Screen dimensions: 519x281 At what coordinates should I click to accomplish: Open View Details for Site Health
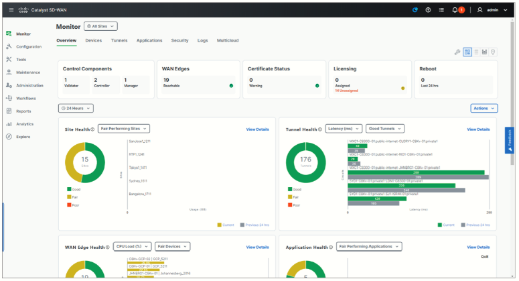pyautogui.click(x=258, y=129)
